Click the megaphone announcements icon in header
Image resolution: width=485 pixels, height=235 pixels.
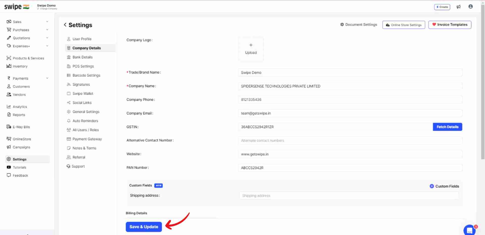click(458, 7)
